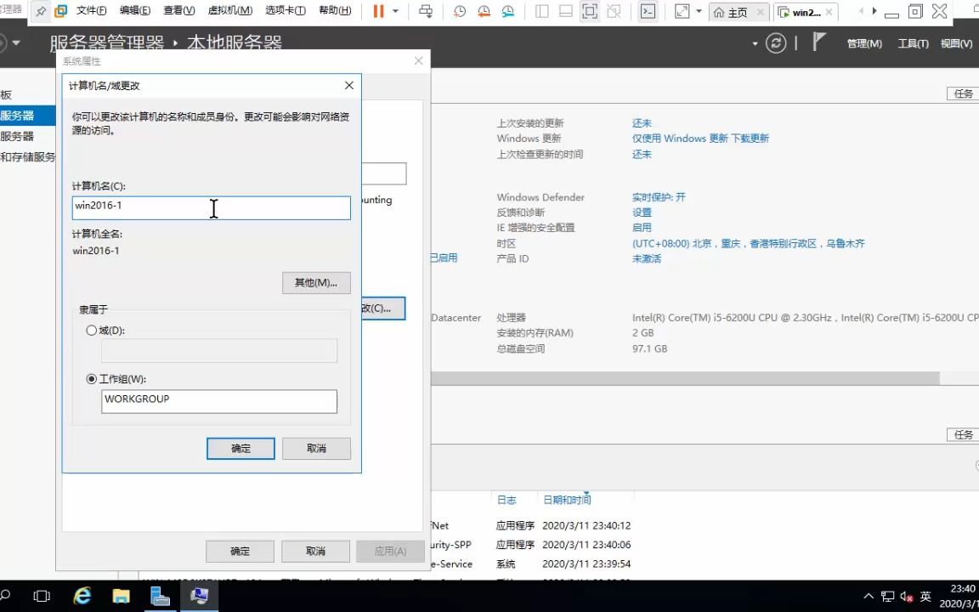
Task: Take a snapshot of the VM
Action: point(460,11)
